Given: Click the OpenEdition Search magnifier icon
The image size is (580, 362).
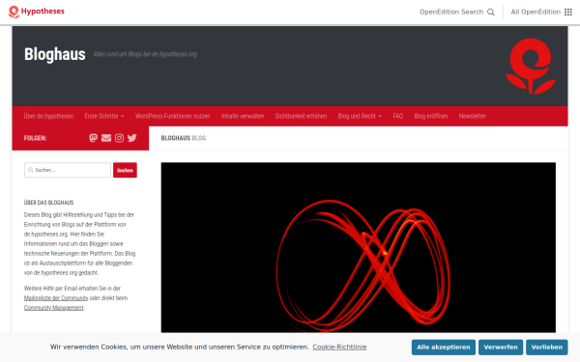Looking at the screenshot, I should 491,12.
